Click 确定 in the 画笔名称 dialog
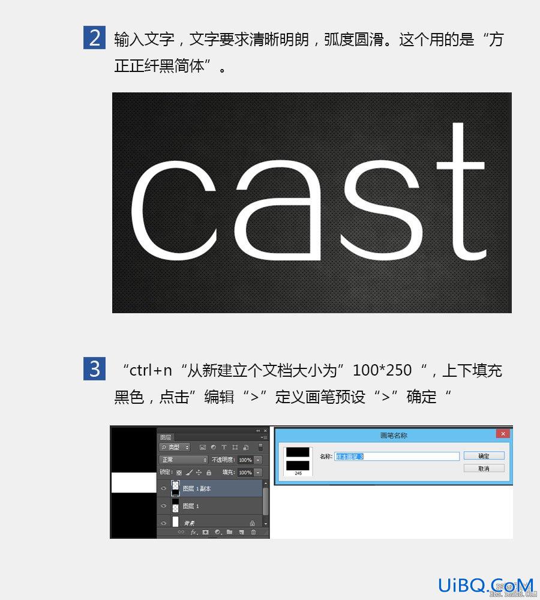The width and height of the screenshot is (540, 600). [x=484, y=456]
